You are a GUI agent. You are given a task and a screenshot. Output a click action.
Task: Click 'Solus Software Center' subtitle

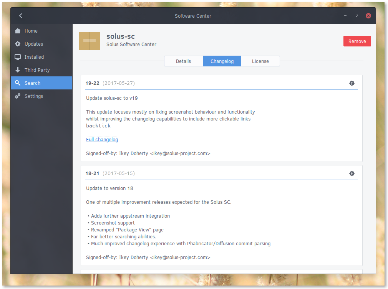click(131, 45)
